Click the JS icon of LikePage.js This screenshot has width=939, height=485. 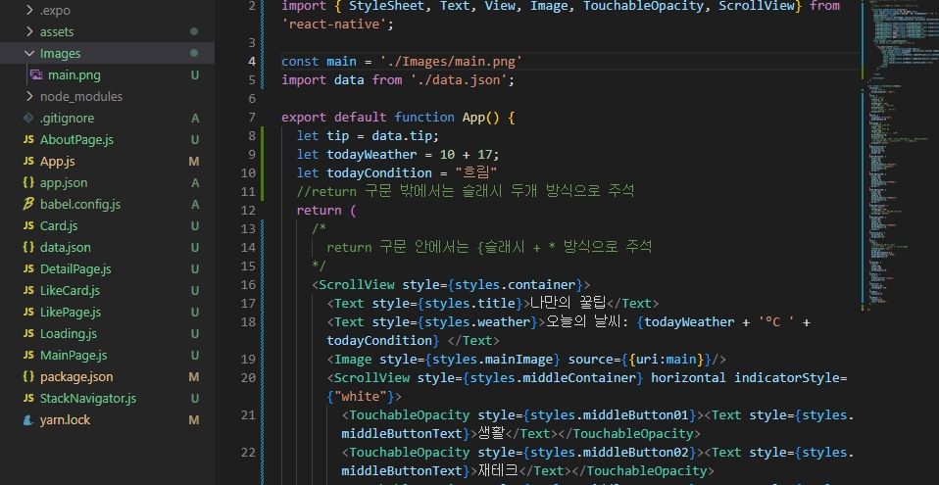pos(28,312)
